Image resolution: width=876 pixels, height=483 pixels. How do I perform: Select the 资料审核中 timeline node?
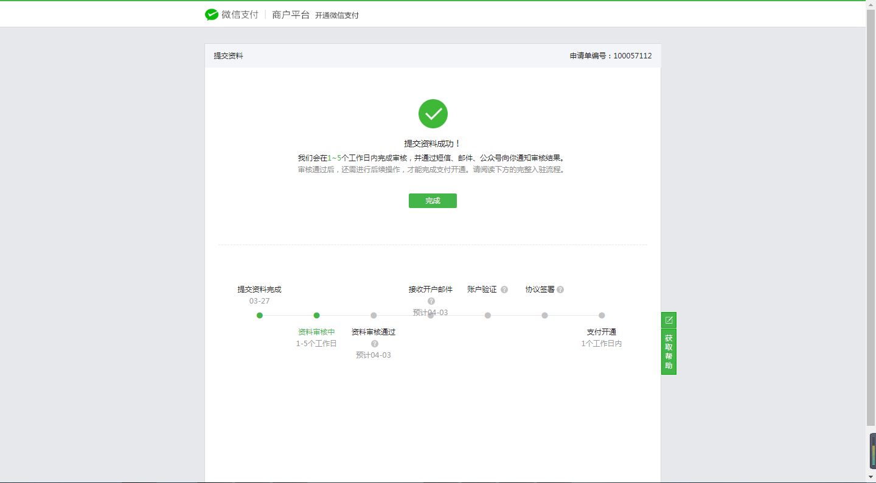tap(317, 315)
